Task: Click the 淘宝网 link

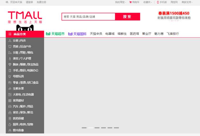Action: (x=174, y=2)
